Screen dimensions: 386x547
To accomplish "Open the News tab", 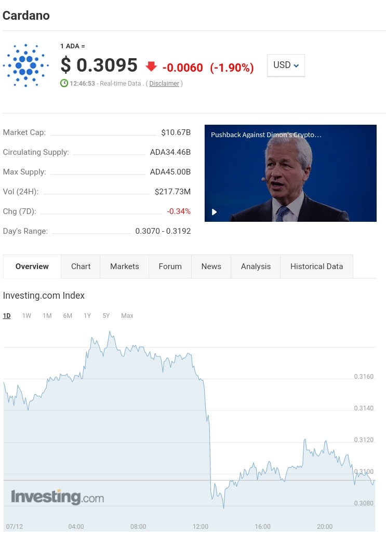I will point(211,266).
